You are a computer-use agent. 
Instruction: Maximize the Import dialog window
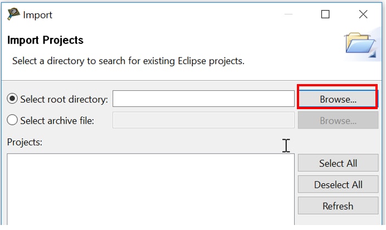(325, 14)
